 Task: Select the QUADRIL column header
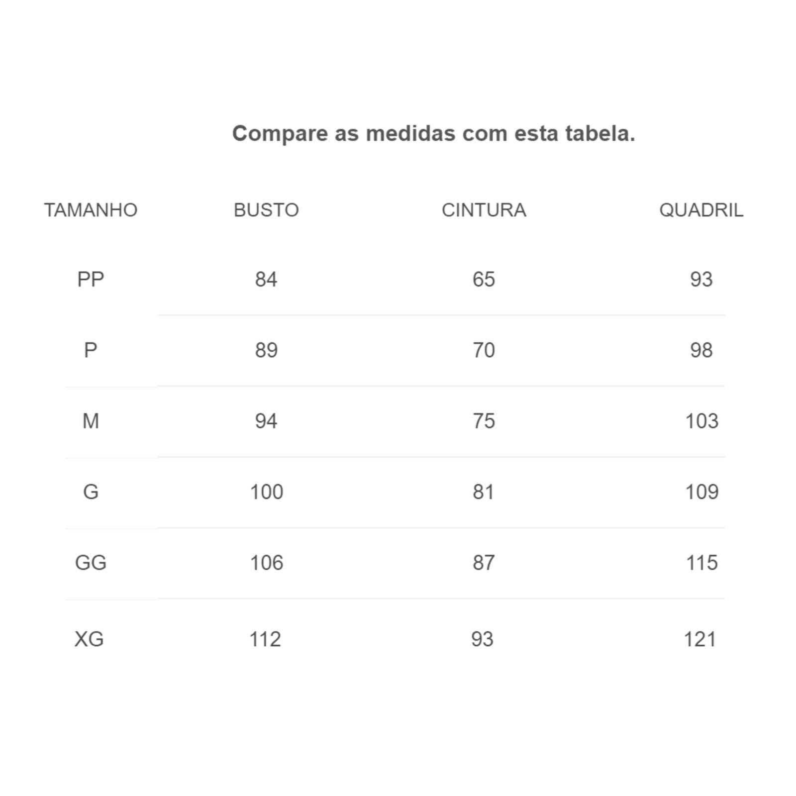coord(701,210)
